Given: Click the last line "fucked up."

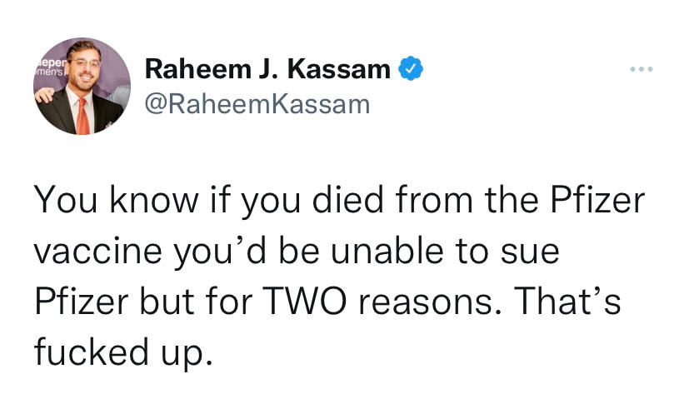Looking at the screenshot, I should 117,352.
